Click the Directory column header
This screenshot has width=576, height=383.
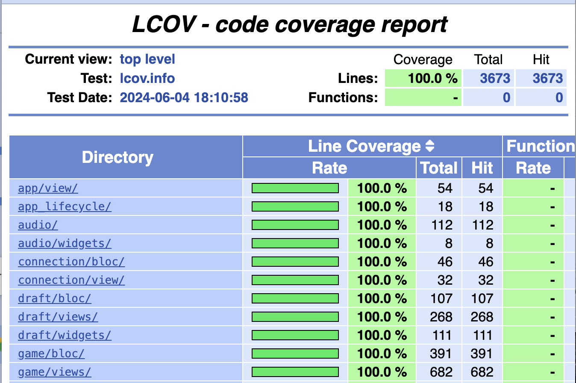point(118,157)
